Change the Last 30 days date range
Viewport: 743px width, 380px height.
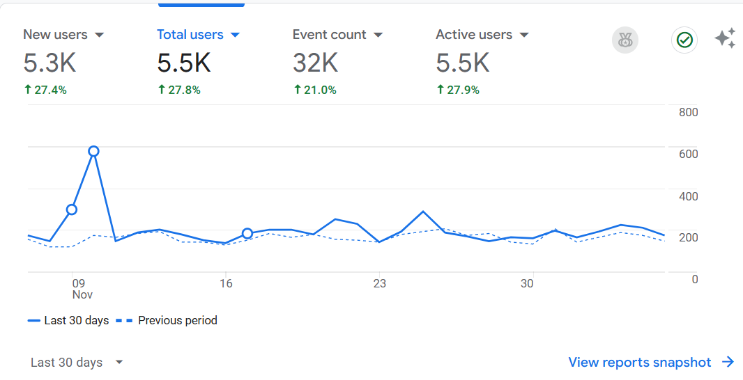[x=76, y=363]
